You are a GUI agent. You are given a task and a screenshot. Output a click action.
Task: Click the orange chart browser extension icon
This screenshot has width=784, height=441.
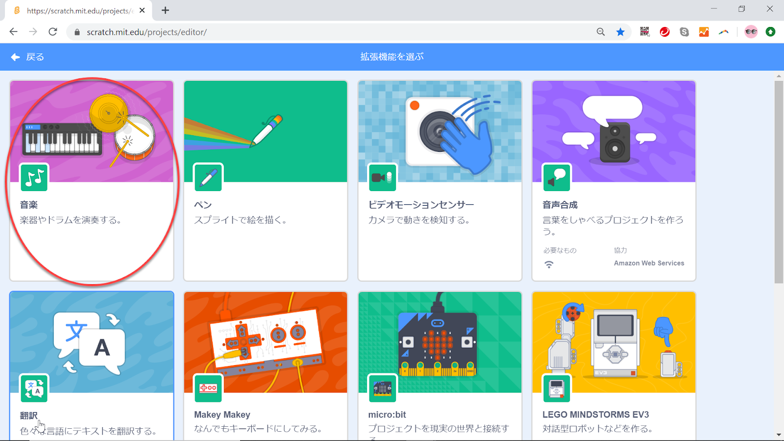point(704,32)
